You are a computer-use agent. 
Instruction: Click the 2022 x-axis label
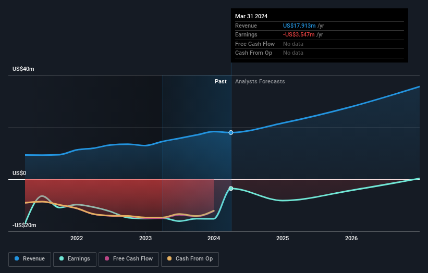(x=77, y=238)
